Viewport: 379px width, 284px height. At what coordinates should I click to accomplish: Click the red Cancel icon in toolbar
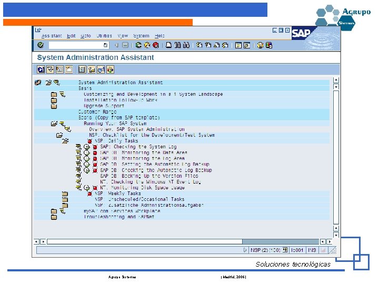pyautogui.click(x=156, y=45)
